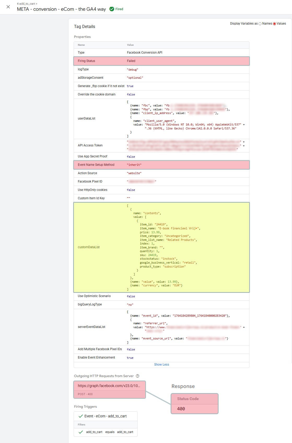Open the Event - eCom - add_to_cart trigger
Image resolution: width=292 pixels, height=443 pixels.
[105, 416]
